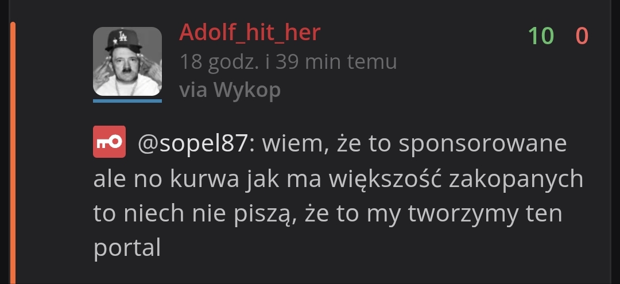The image size is (620, 284).
Task: Click the word portal ending the comment
Action: [127, 249]
